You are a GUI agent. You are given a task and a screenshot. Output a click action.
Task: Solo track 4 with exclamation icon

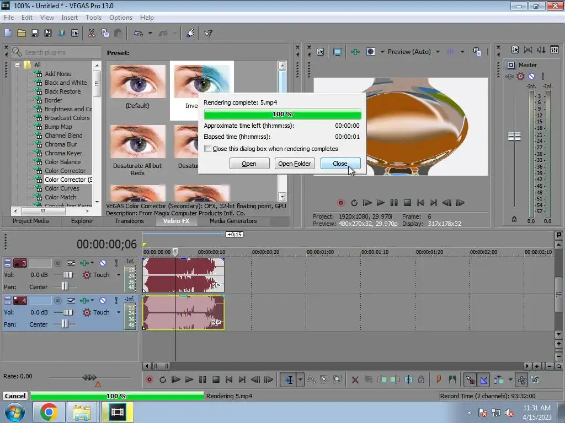click(x=116, y=300)
